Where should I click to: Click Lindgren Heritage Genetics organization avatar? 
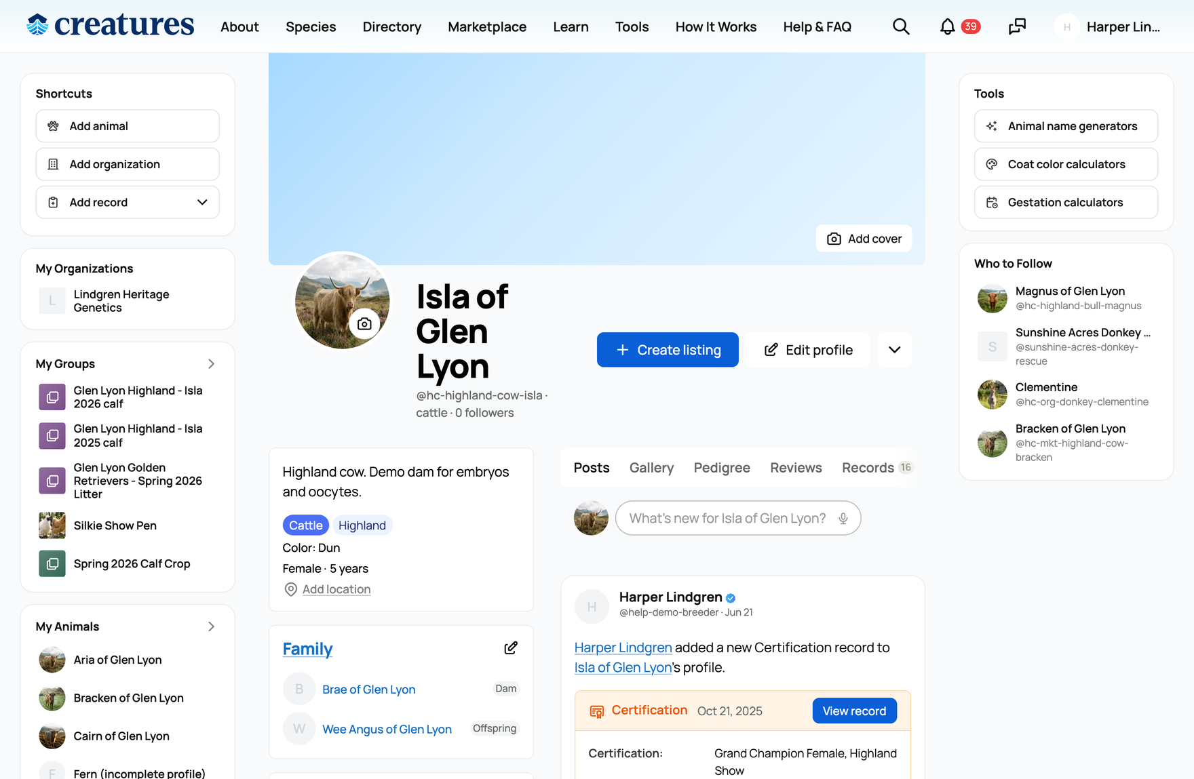[x=52, y=301]
